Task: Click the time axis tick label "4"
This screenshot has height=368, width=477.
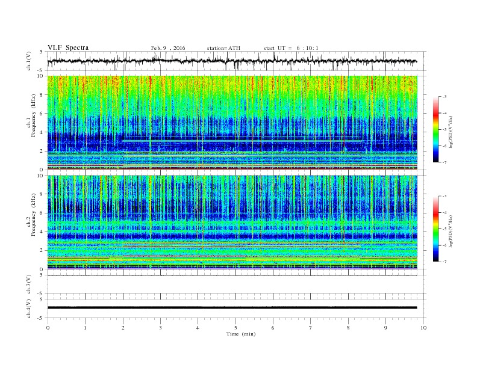Action: click(x=198, y=328)
